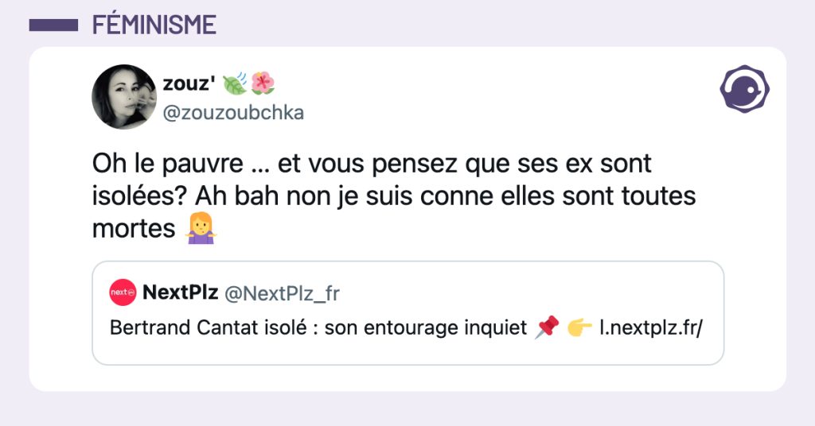Click the shrugging woman emoji
The width and height of the screenshot is (815, 426).
tap(200, 229)
